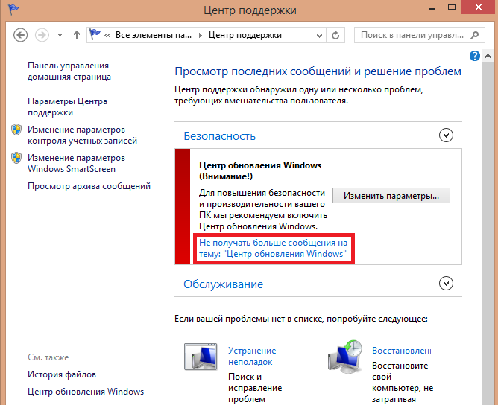This screenshot has width=498, height=405.
Task: Open Центр обновления Windows in sidebar
Action: [86, 392]
